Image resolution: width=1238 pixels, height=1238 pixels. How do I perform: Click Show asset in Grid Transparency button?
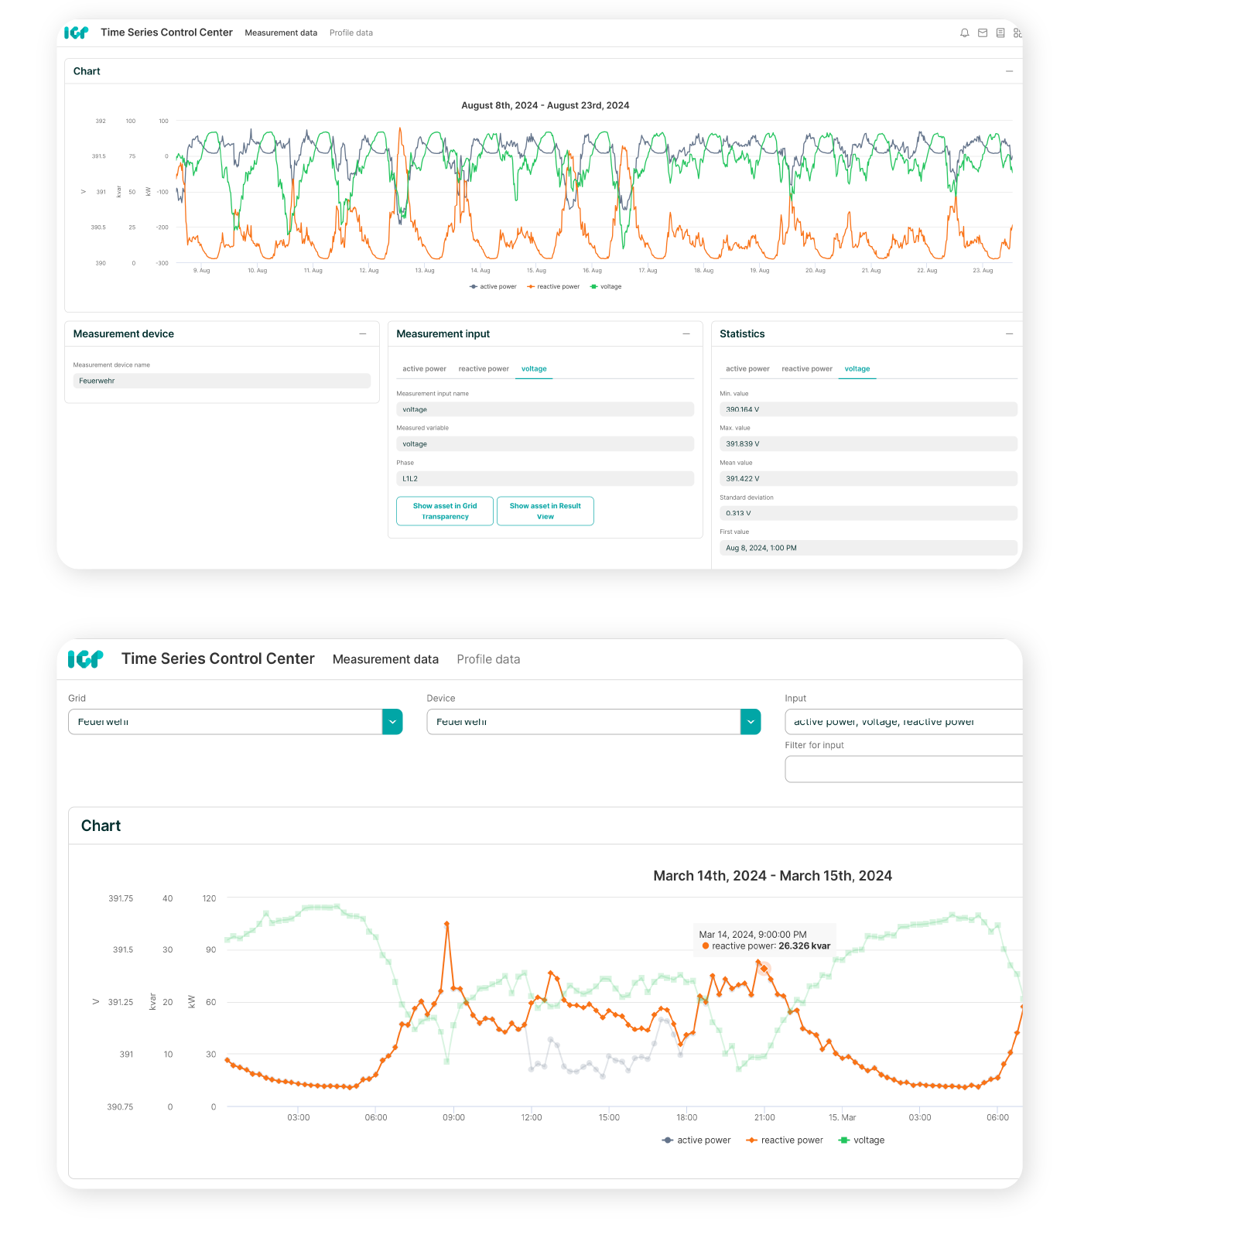tap(445, 511)
